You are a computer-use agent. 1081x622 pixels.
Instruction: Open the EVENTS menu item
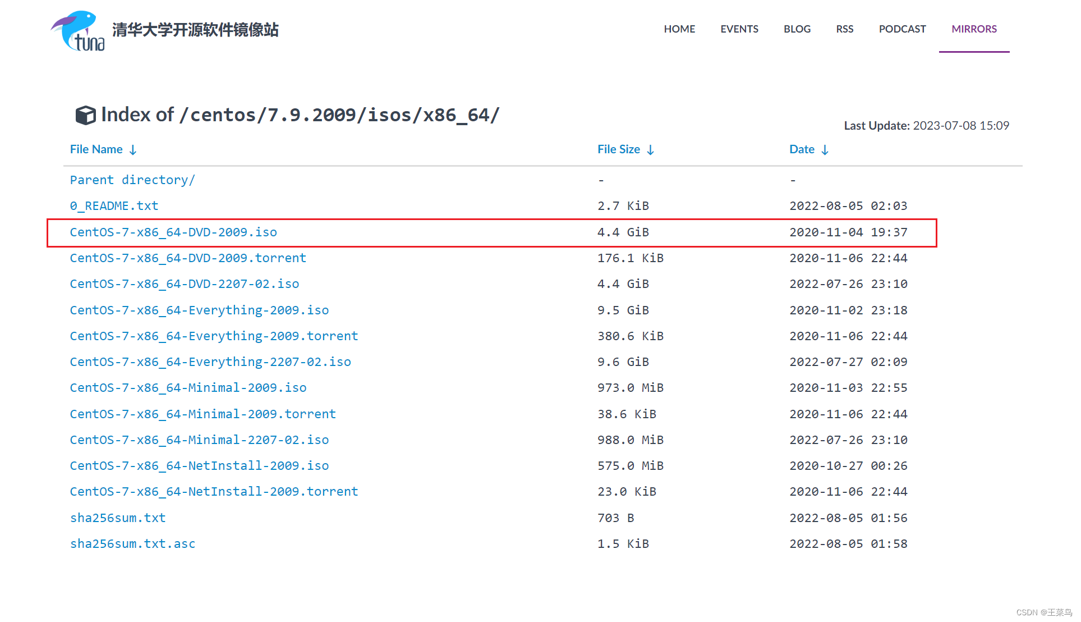pos(739,29)
